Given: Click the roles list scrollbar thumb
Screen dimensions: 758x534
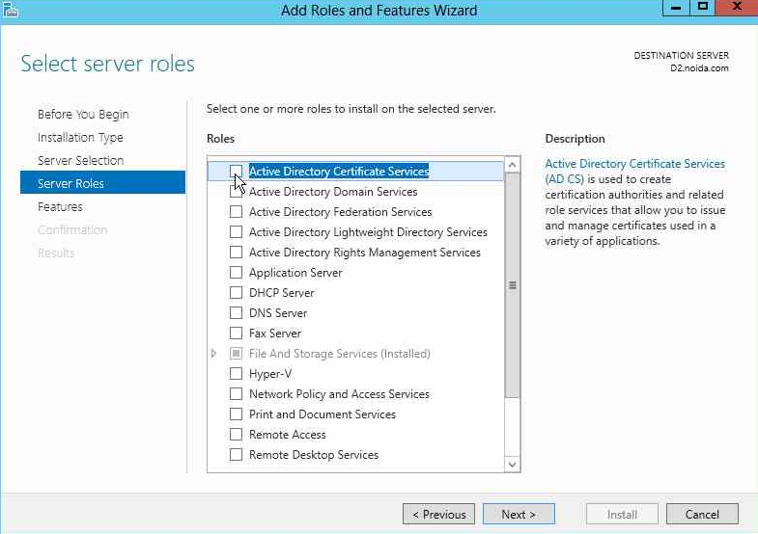Looking at the screenshot, I should pos(513,285).
